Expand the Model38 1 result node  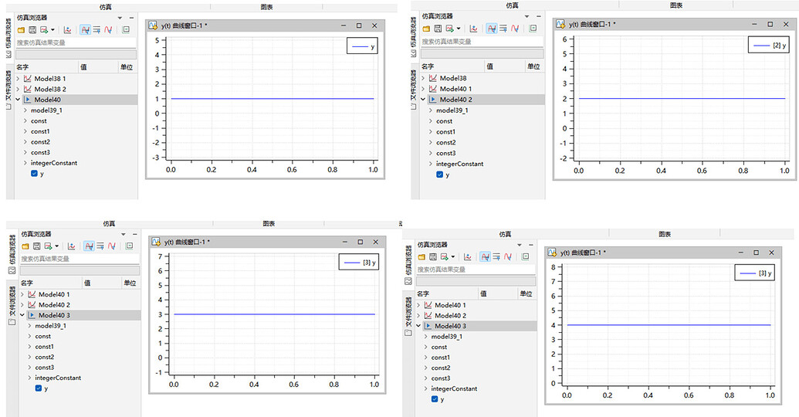(x=19, y=79)
